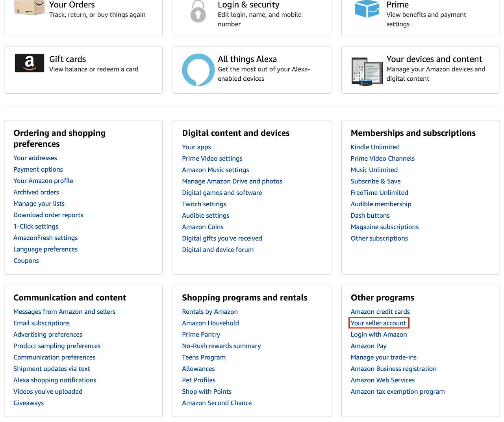Open Advertising preferences
Image resolution: width=504 pixels, height=422 pixels.
(48, 334)
